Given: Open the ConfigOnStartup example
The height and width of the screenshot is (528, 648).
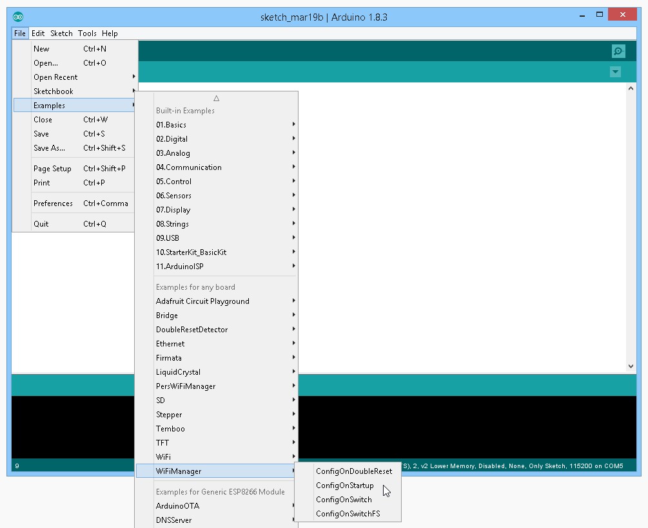Looking at the screenshot, I should 345,486.
